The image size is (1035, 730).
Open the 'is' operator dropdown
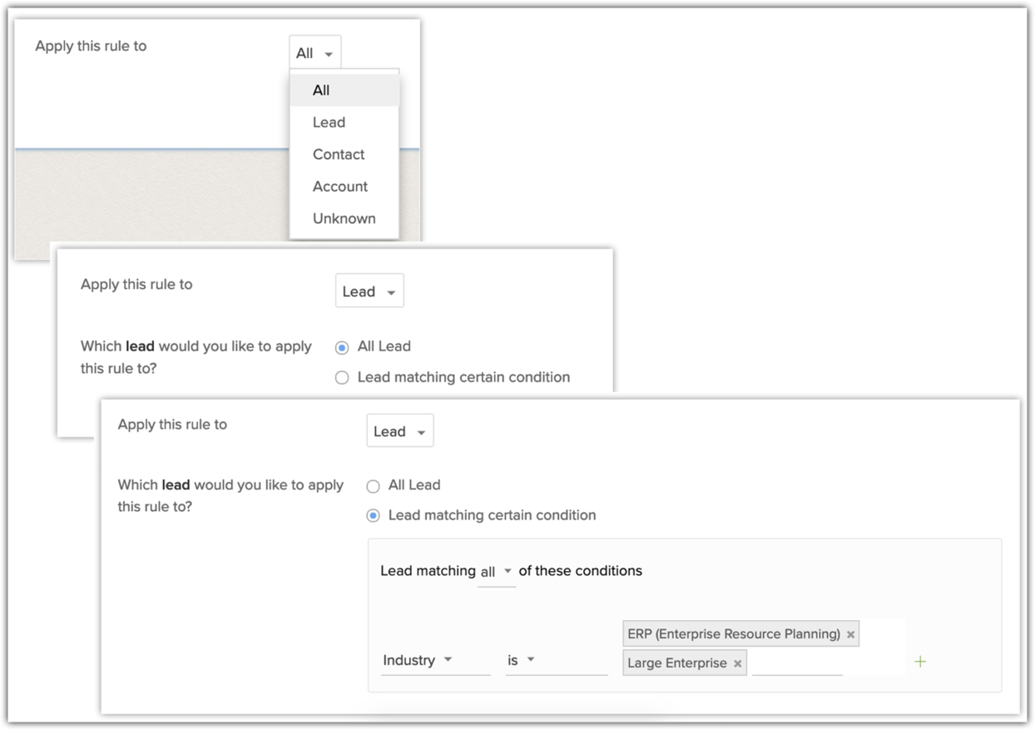coord(522,660)
